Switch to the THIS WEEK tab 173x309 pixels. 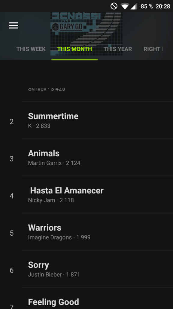(31, 49)
